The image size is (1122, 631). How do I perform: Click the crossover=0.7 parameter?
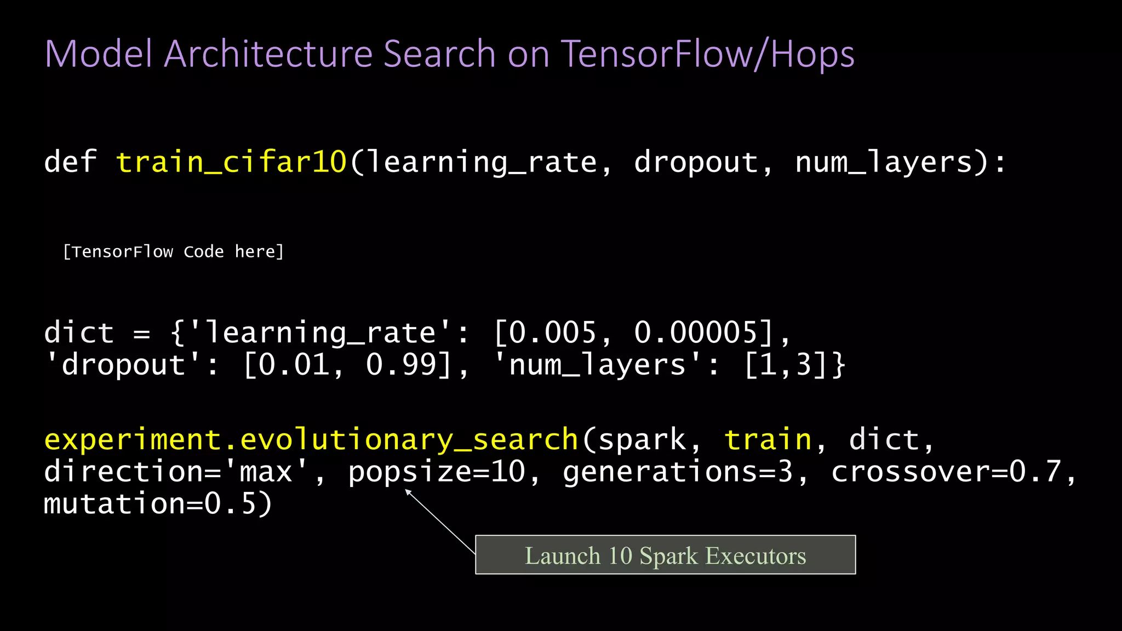[946, 472]
